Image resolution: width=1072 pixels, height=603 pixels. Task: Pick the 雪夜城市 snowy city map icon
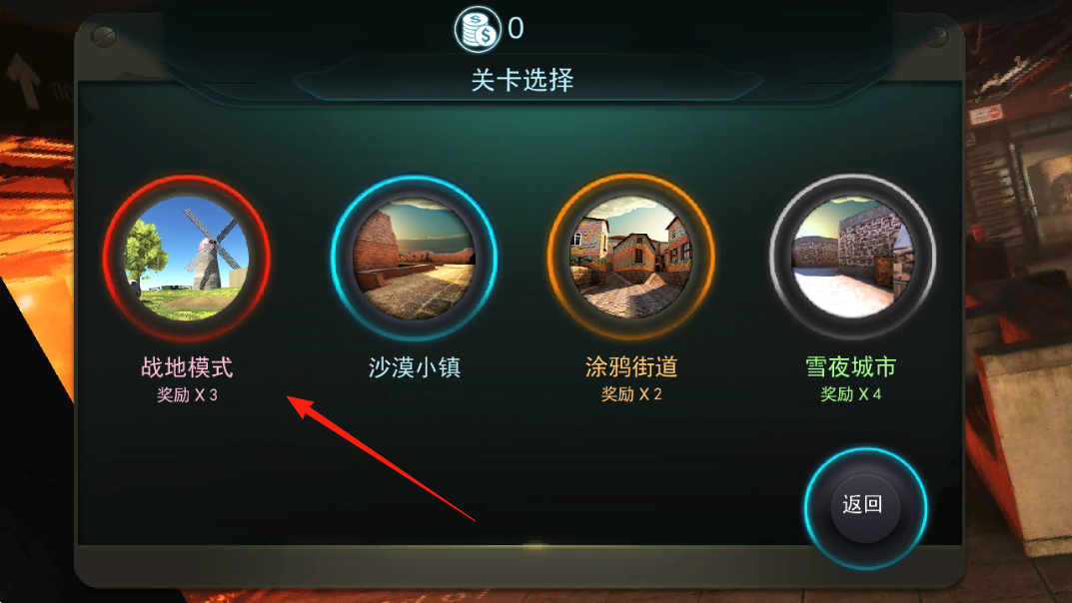[x=852, y=258]
